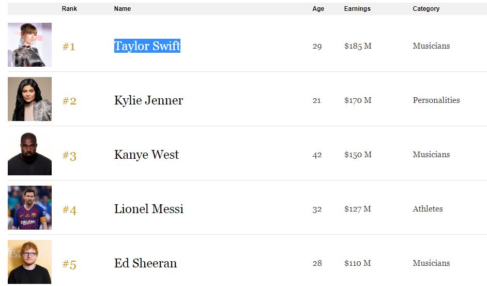Click the Category column header
Viewport: 487px width, 286px height.
[x=426, y=9]
